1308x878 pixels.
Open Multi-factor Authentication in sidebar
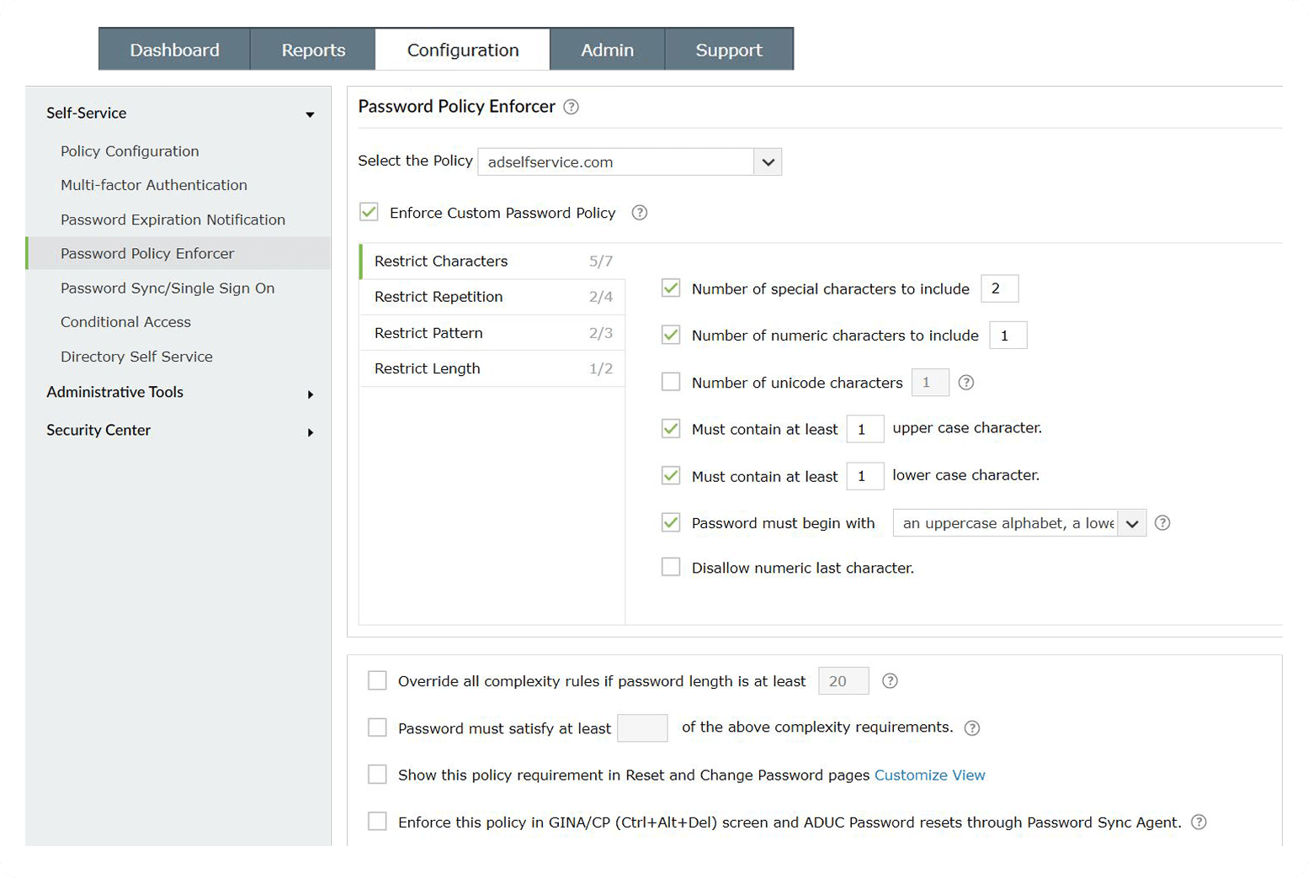pos(154,185)
